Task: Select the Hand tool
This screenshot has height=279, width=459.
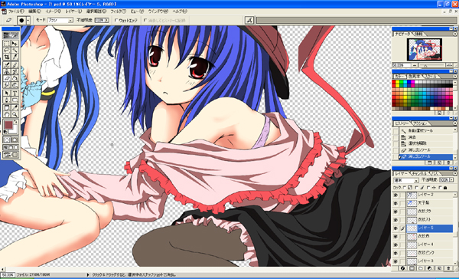Action: click(7, 114)
